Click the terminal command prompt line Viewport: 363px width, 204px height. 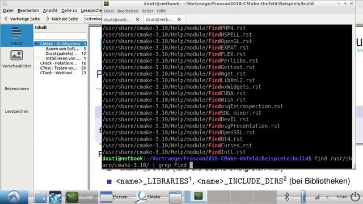[227, 161]
